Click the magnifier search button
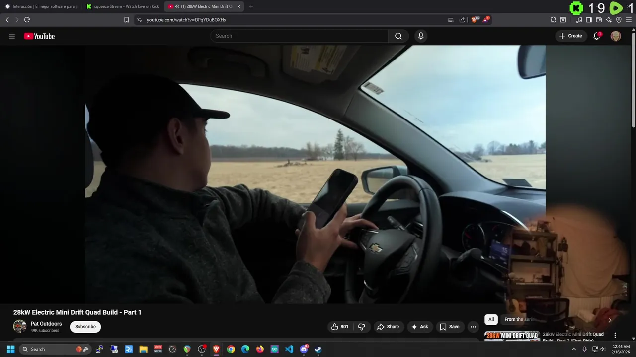The height and width of the screenshot is (357, 636). pyautogui.click(x=398, y=36)
